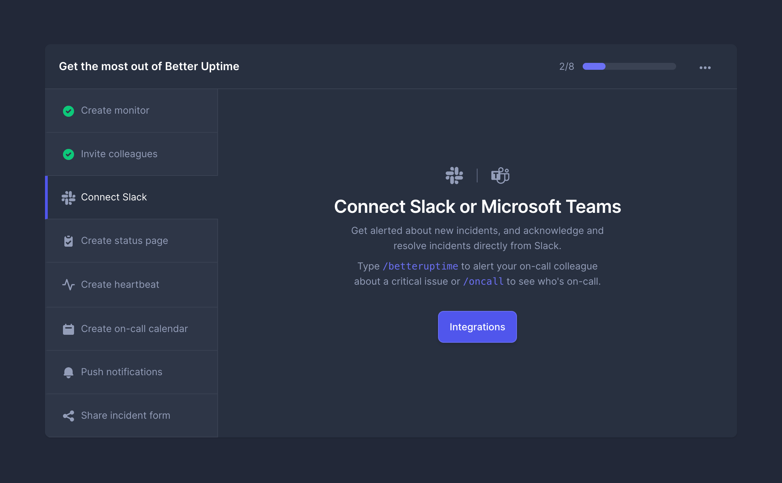Click the heartbeat pulse icon
Image resolution: width=782 pixels, height=483 pixels.
pos(69,285)
